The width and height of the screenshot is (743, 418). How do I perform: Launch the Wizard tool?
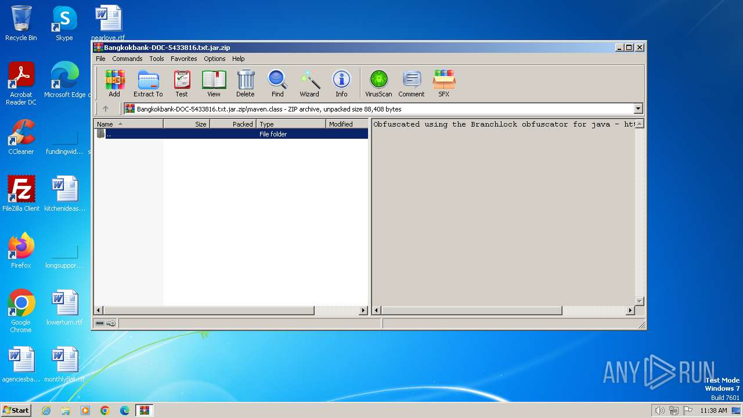pyautogui.click(x=309, y=83)
